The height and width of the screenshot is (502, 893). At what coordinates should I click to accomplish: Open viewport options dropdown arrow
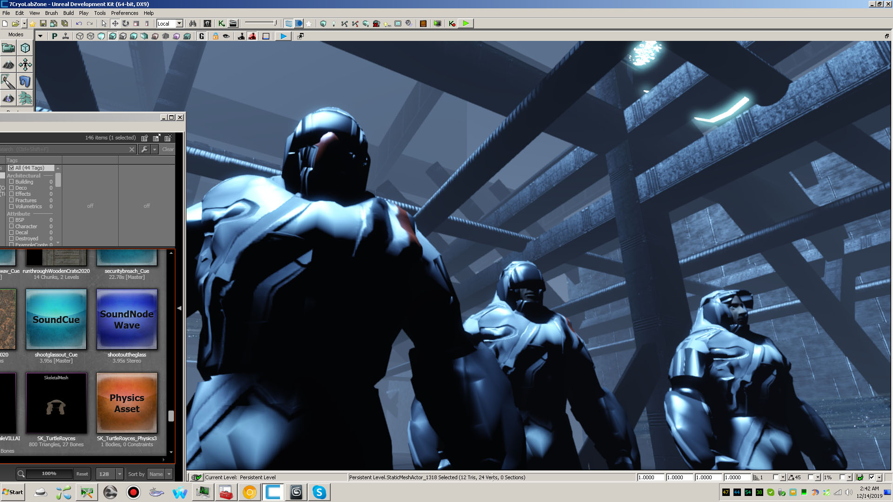pyautogui.click(x=40, y=36)
